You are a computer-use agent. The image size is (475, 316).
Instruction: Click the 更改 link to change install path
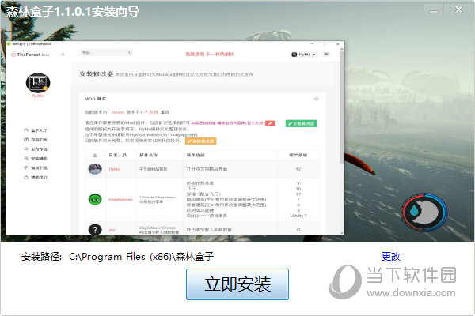[391, 257]
